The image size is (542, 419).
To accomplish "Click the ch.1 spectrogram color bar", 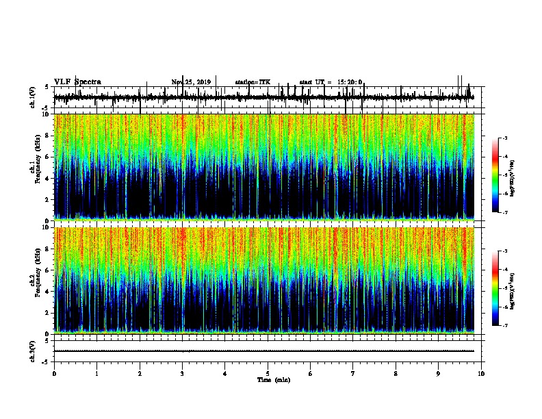I will (495, 175).
